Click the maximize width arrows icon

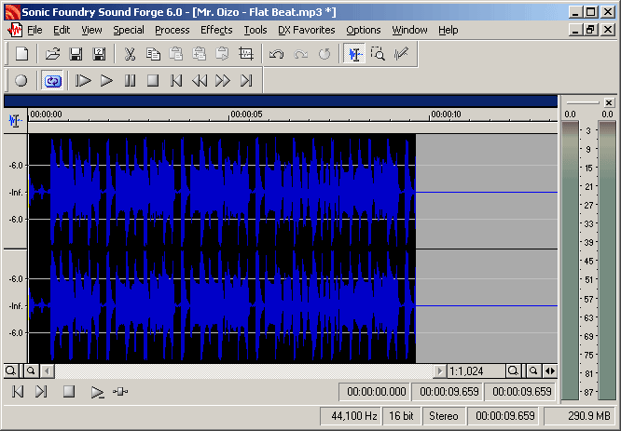click(x=550, y=370)
